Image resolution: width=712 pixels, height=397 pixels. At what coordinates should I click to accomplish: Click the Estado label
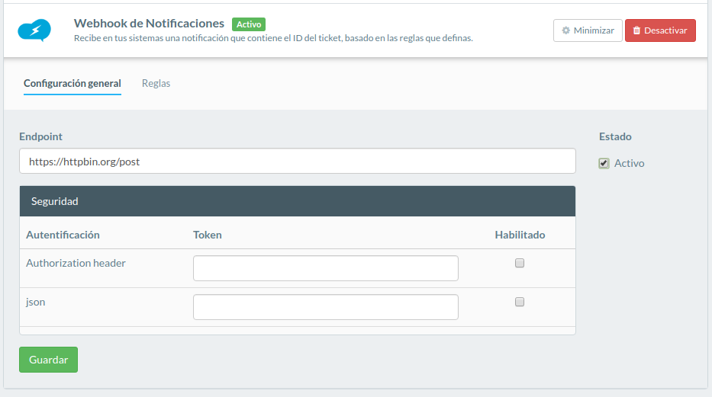(x=615, y=136)
